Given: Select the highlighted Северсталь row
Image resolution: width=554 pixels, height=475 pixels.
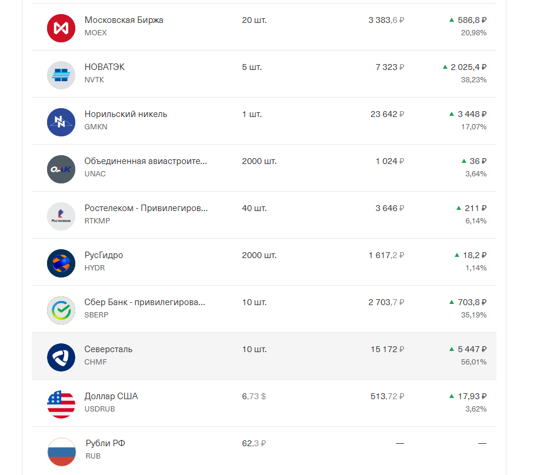Looking at the screenshot, I should [265, 356].
